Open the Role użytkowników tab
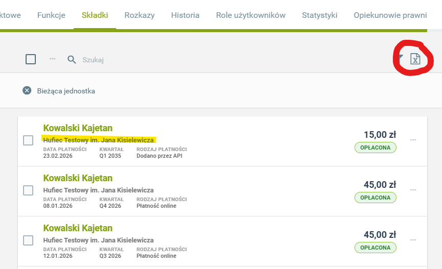442x269 pixels. 251,15
